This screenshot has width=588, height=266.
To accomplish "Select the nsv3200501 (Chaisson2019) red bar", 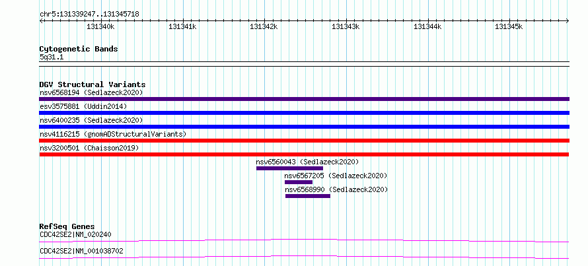I will [304, 154].
